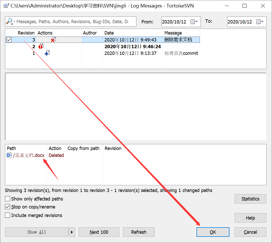Select revision number 1 in the log list
This screenshot has width=272, height=243.
(x=34, y=53)
